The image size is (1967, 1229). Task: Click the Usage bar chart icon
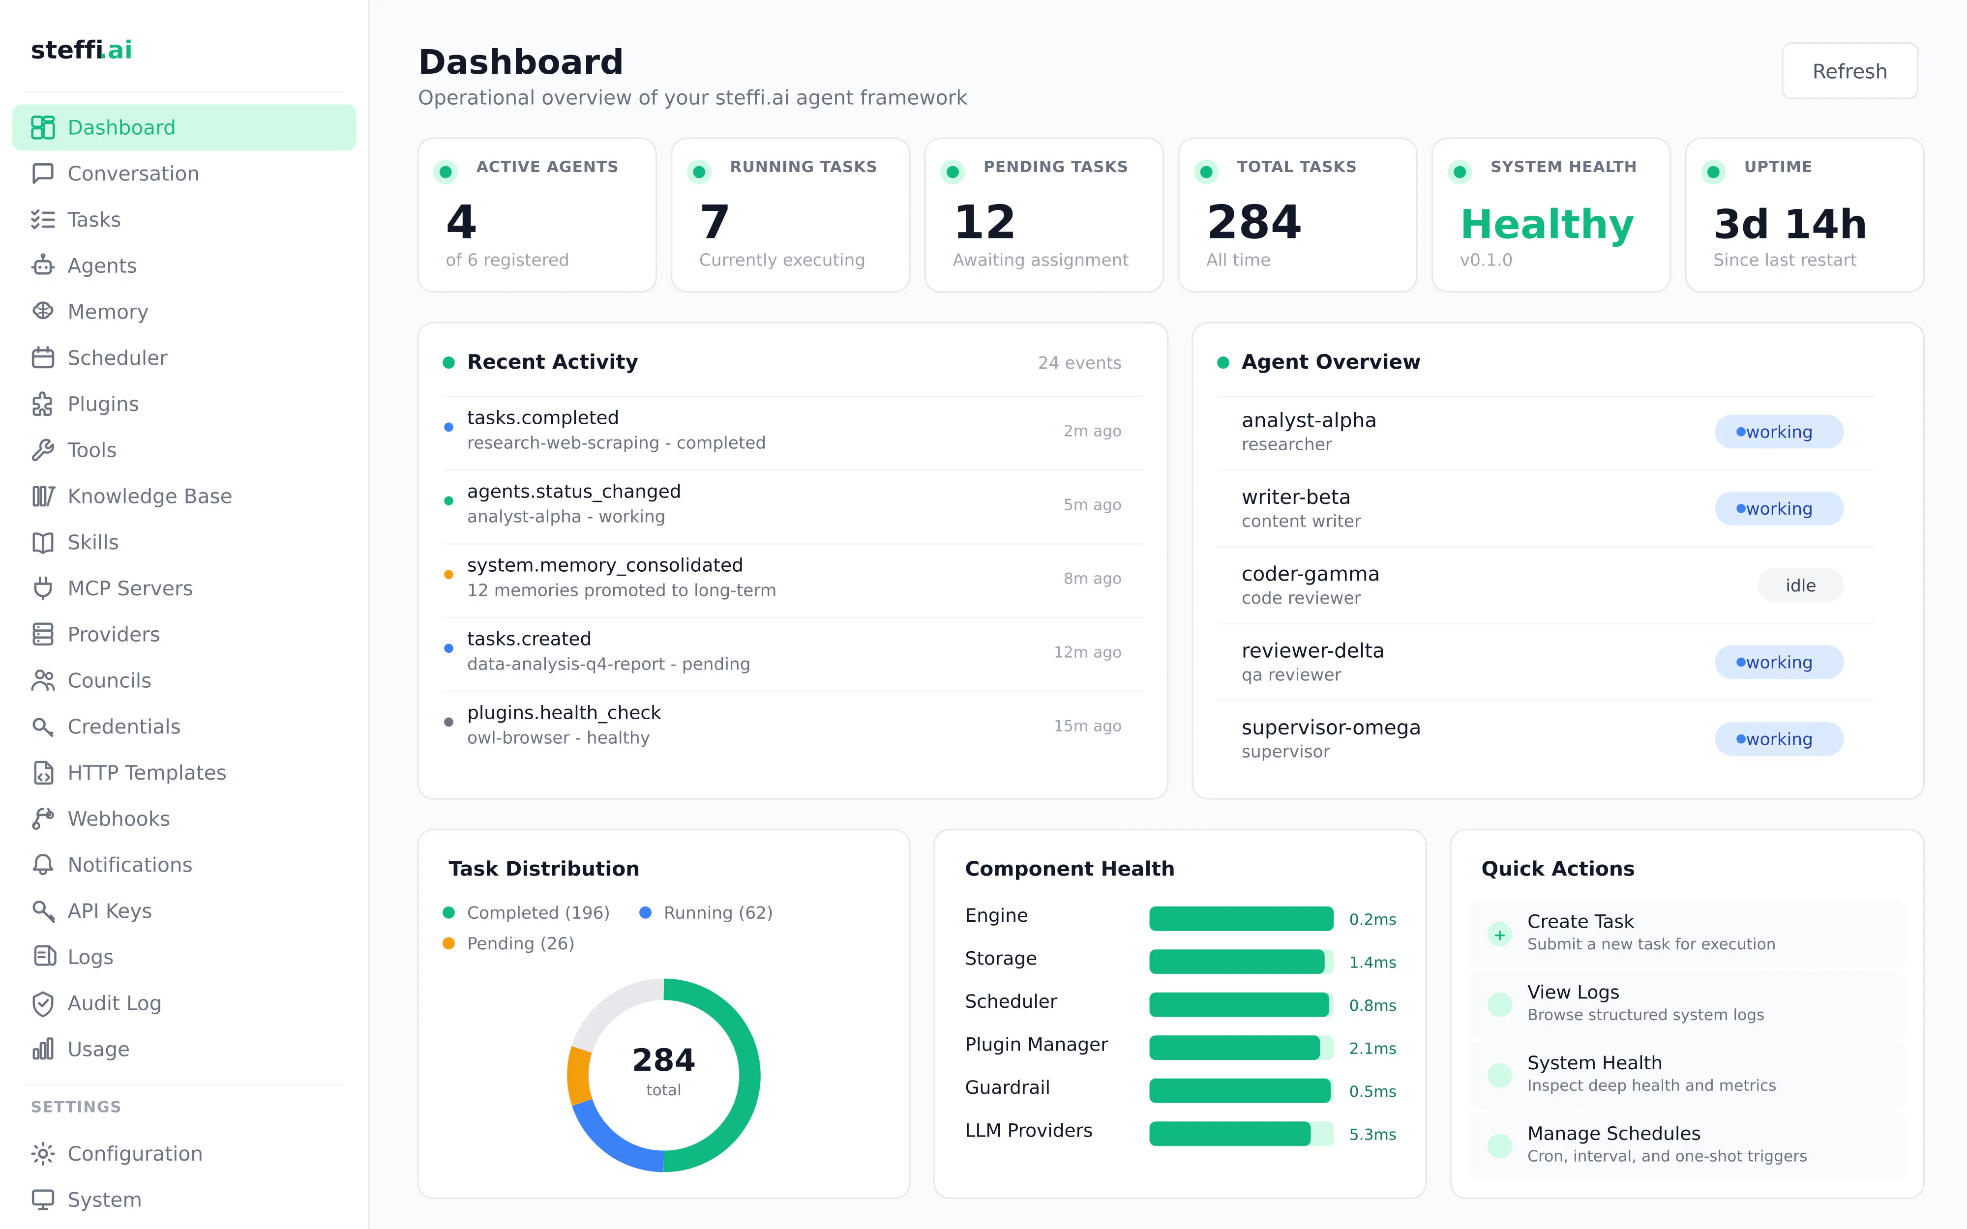coord(43,1049)
